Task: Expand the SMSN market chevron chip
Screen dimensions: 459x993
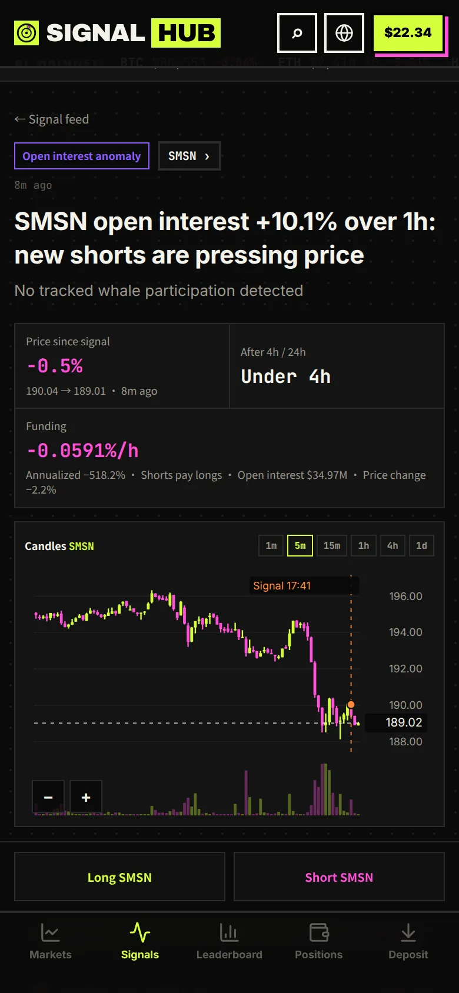Action: [x=189, y=156]
